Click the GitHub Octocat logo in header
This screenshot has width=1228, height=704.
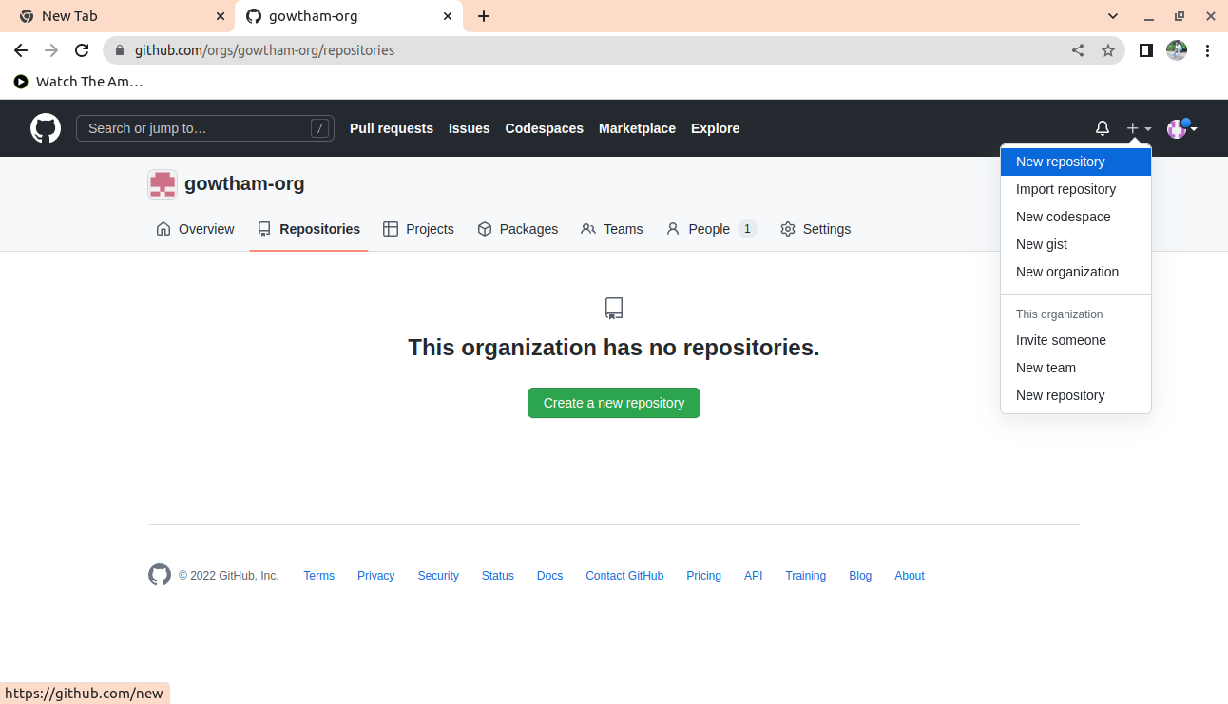click(46, 128)
